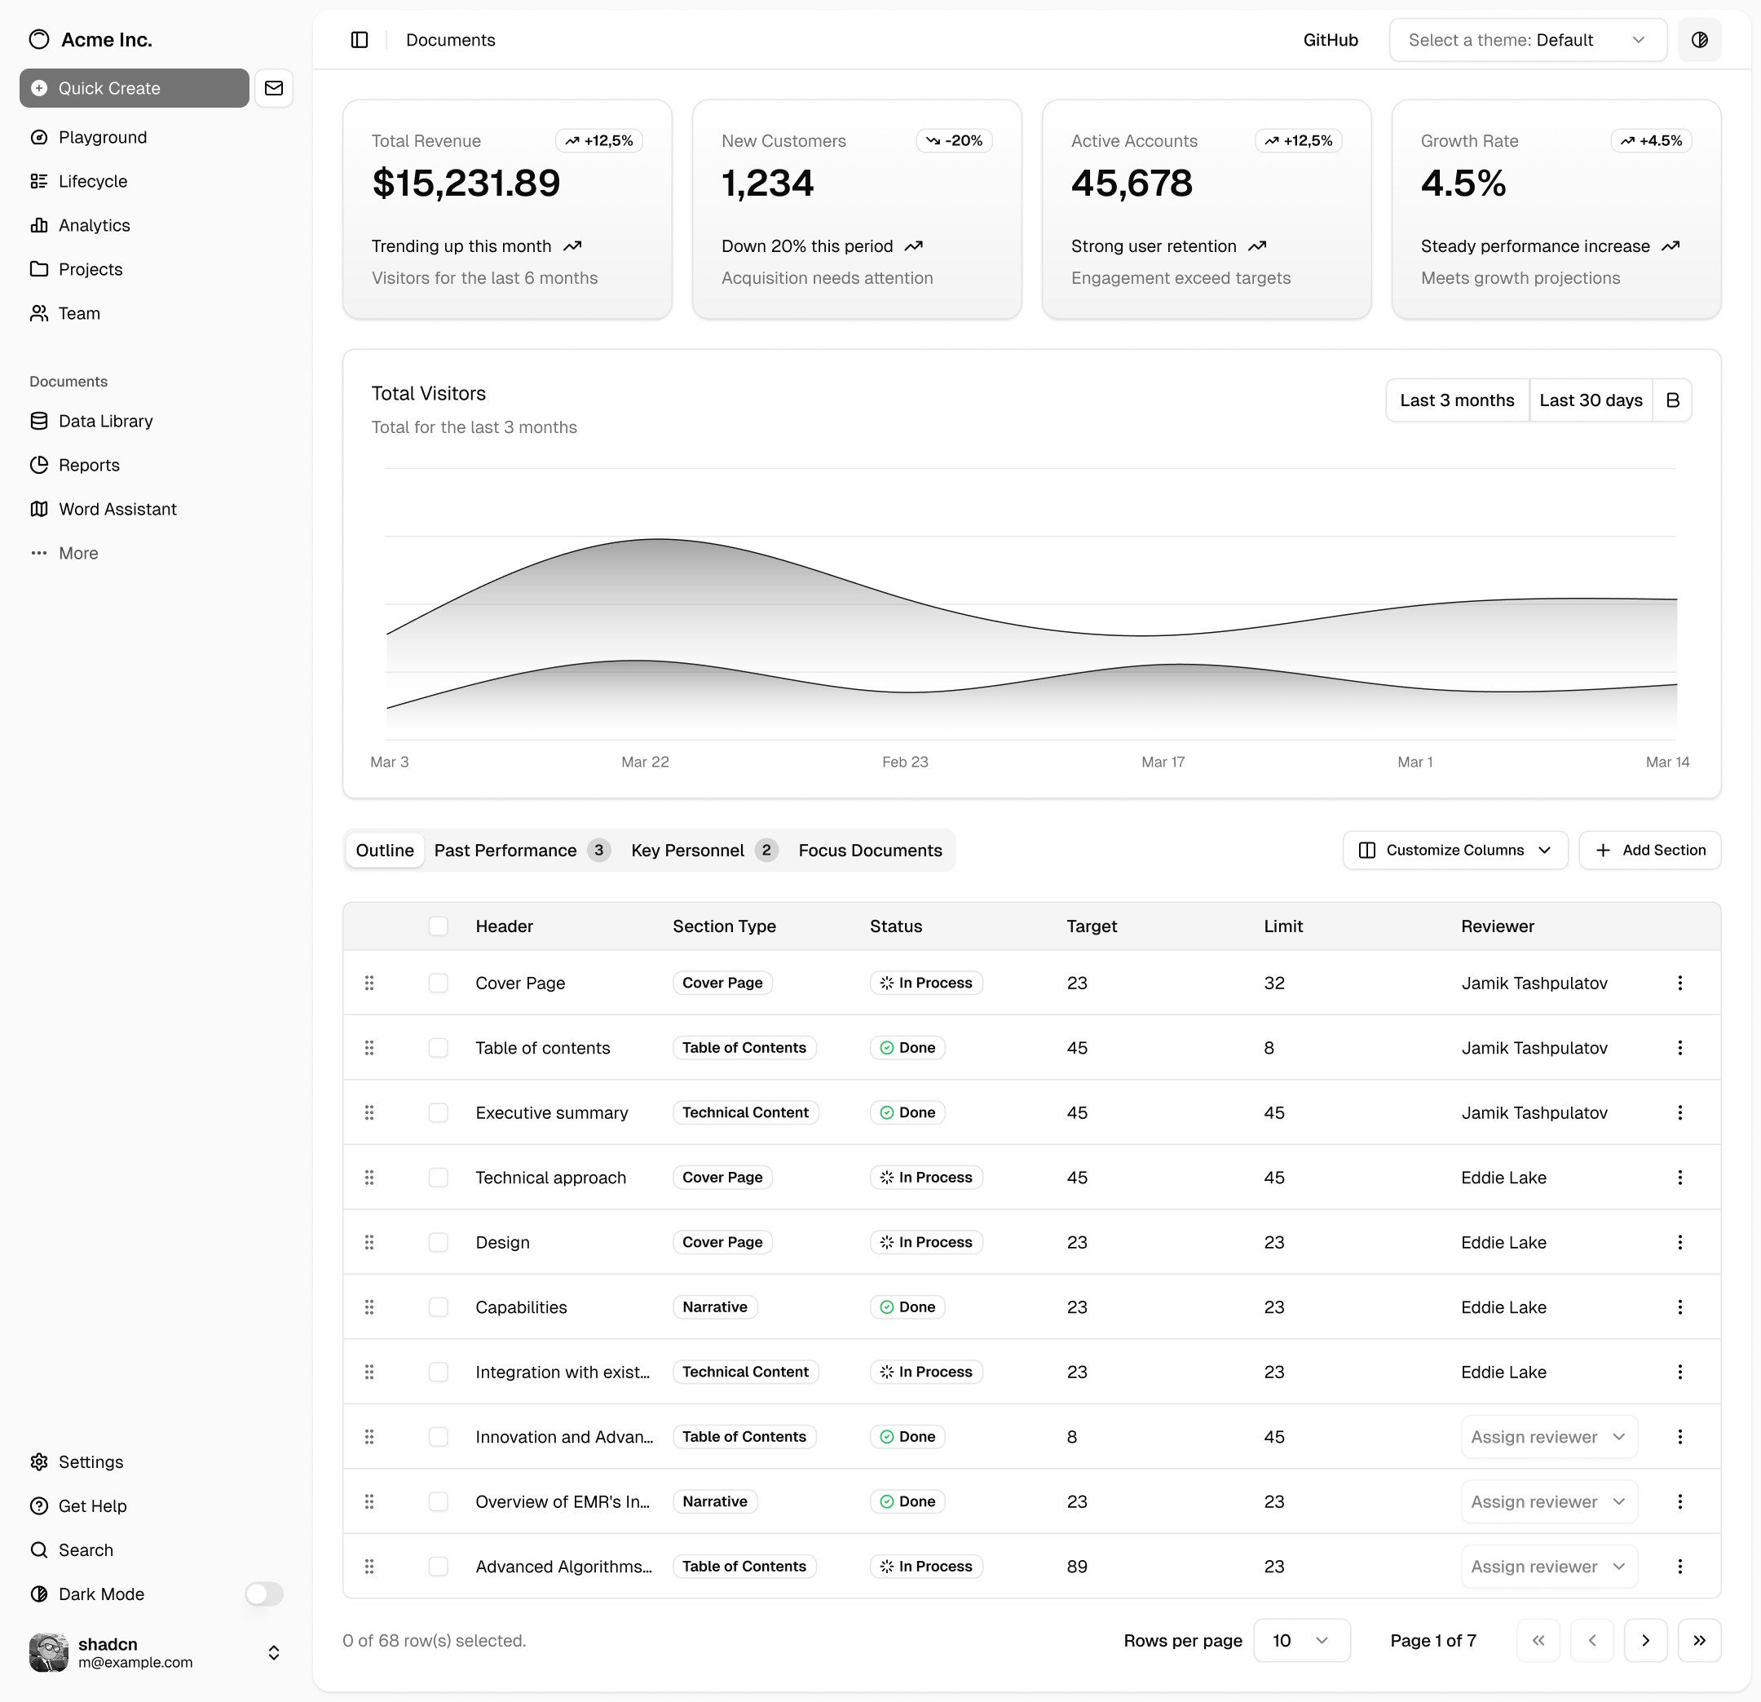1761x1702 pixels.
Task: Select Last 30 days chart range
Action: coord(1591,400)
